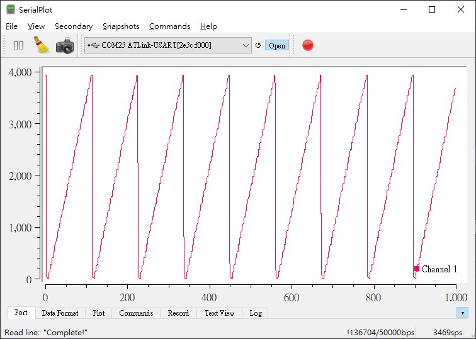
Task: Switch to the Plot tab
Action: click(99, 313)
